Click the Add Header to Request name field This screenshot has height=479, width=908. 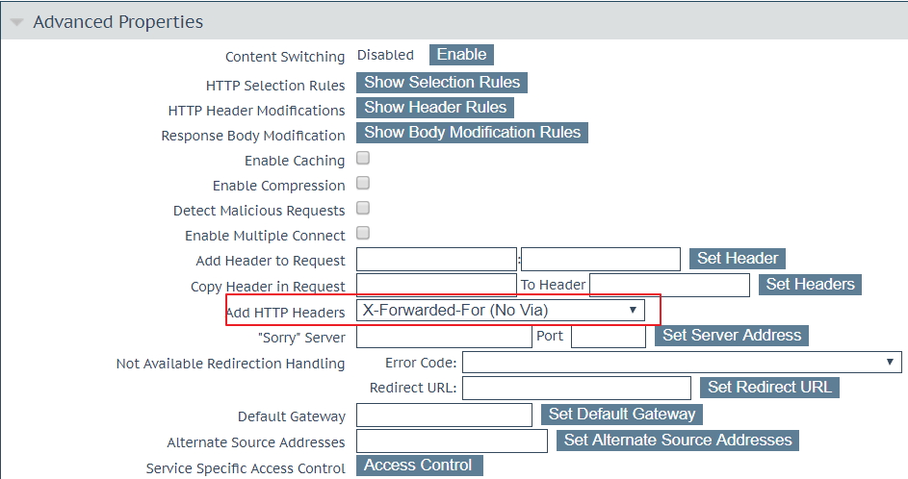click(436, 260)
